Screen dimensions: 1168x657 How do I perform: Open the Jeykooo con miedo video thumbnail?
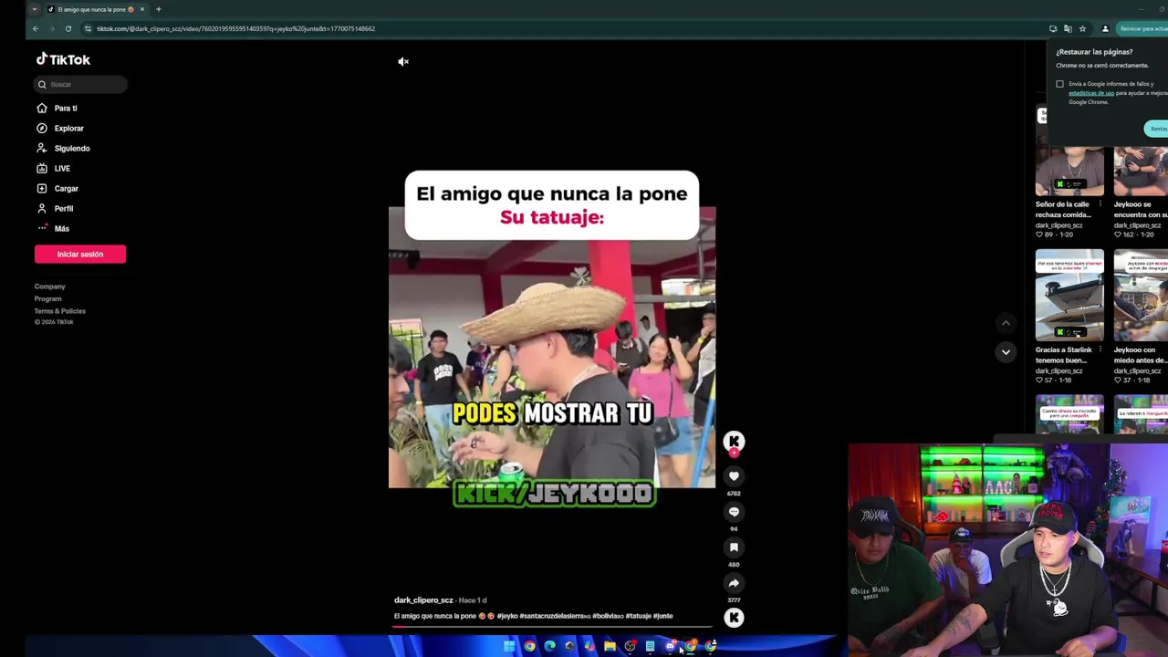[1141, 295]
